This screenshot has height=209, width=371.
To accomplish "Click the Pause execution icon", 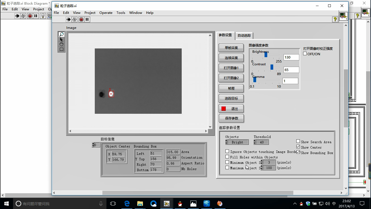I will tap(87, 19).
